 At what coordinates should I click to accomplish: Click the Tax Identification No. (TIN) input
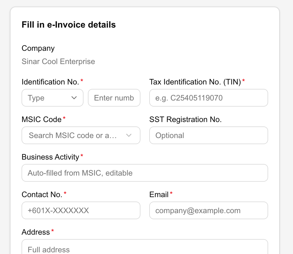(208, 98)
